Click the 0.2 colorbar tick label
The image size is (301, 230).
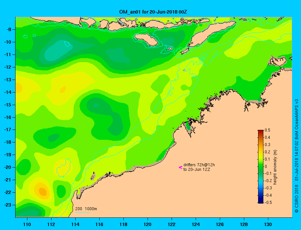pyautogui.click(x=267, y=152)
